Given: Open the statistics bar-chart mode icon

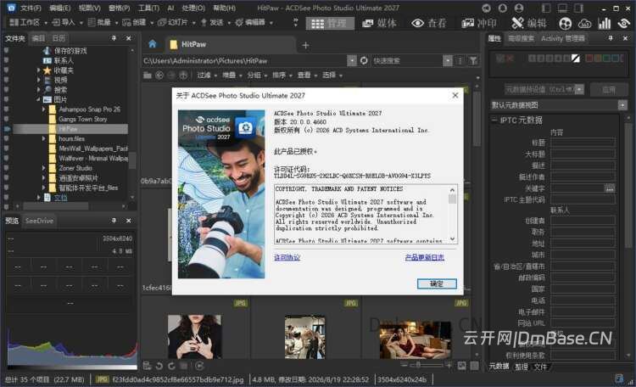Looking at the screenshot, I should [604, 24].
